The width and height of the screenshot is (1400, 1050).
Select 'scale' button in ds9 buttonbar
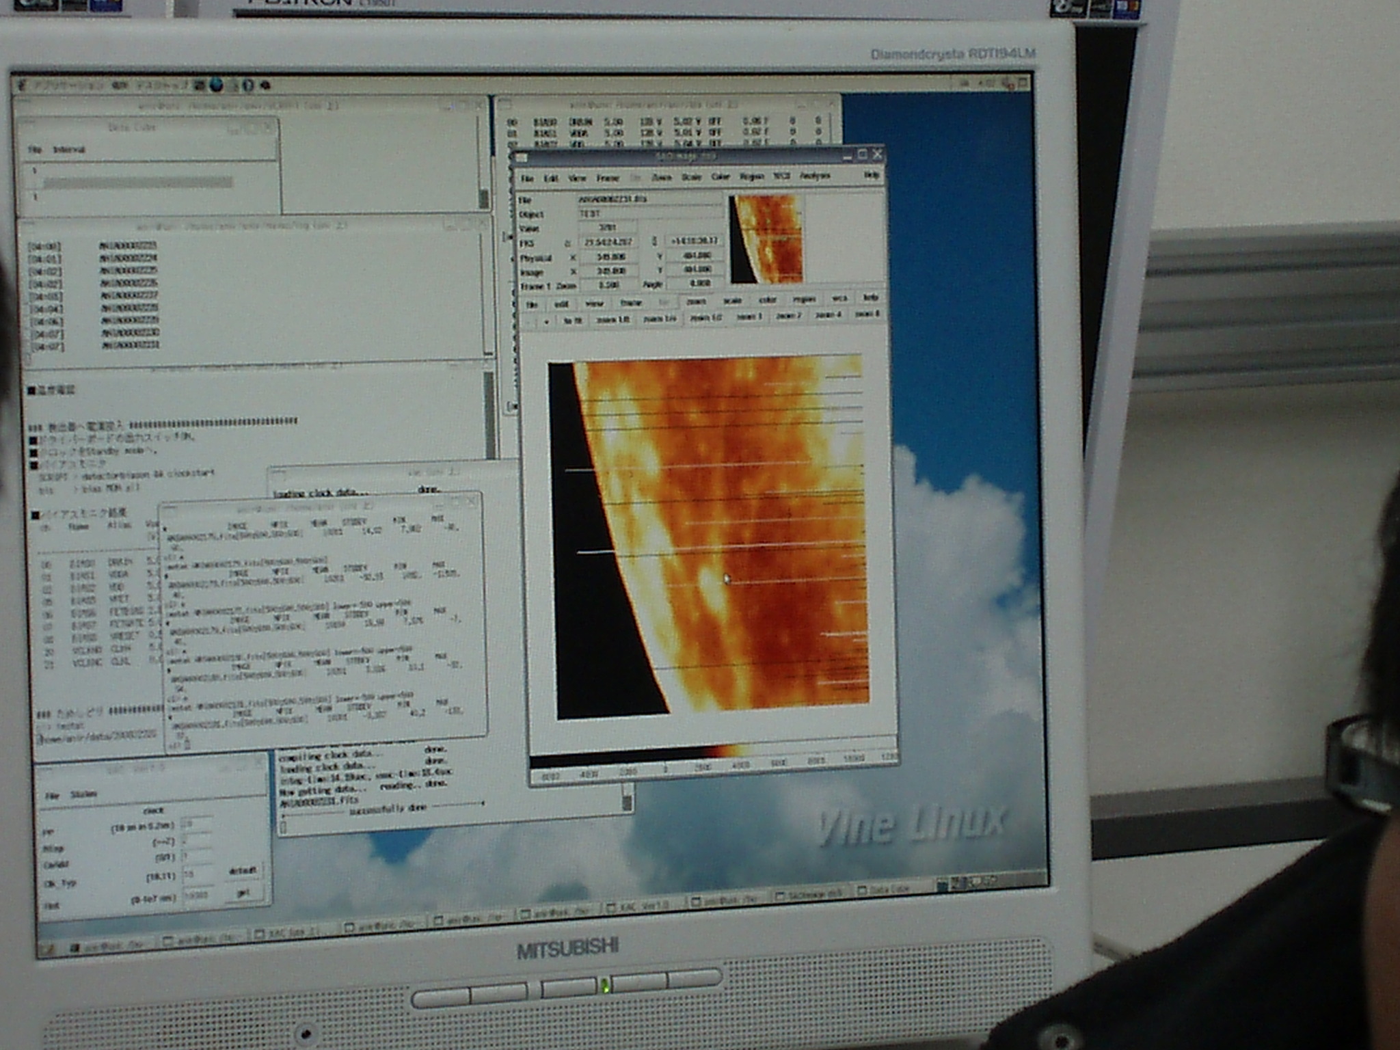(x=732, y=300)
